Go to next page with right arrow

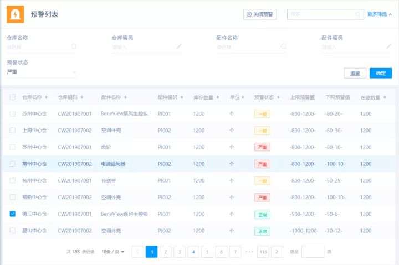277,252
